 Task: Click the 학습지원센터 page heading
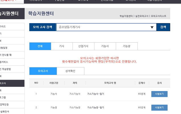(41, 13)
